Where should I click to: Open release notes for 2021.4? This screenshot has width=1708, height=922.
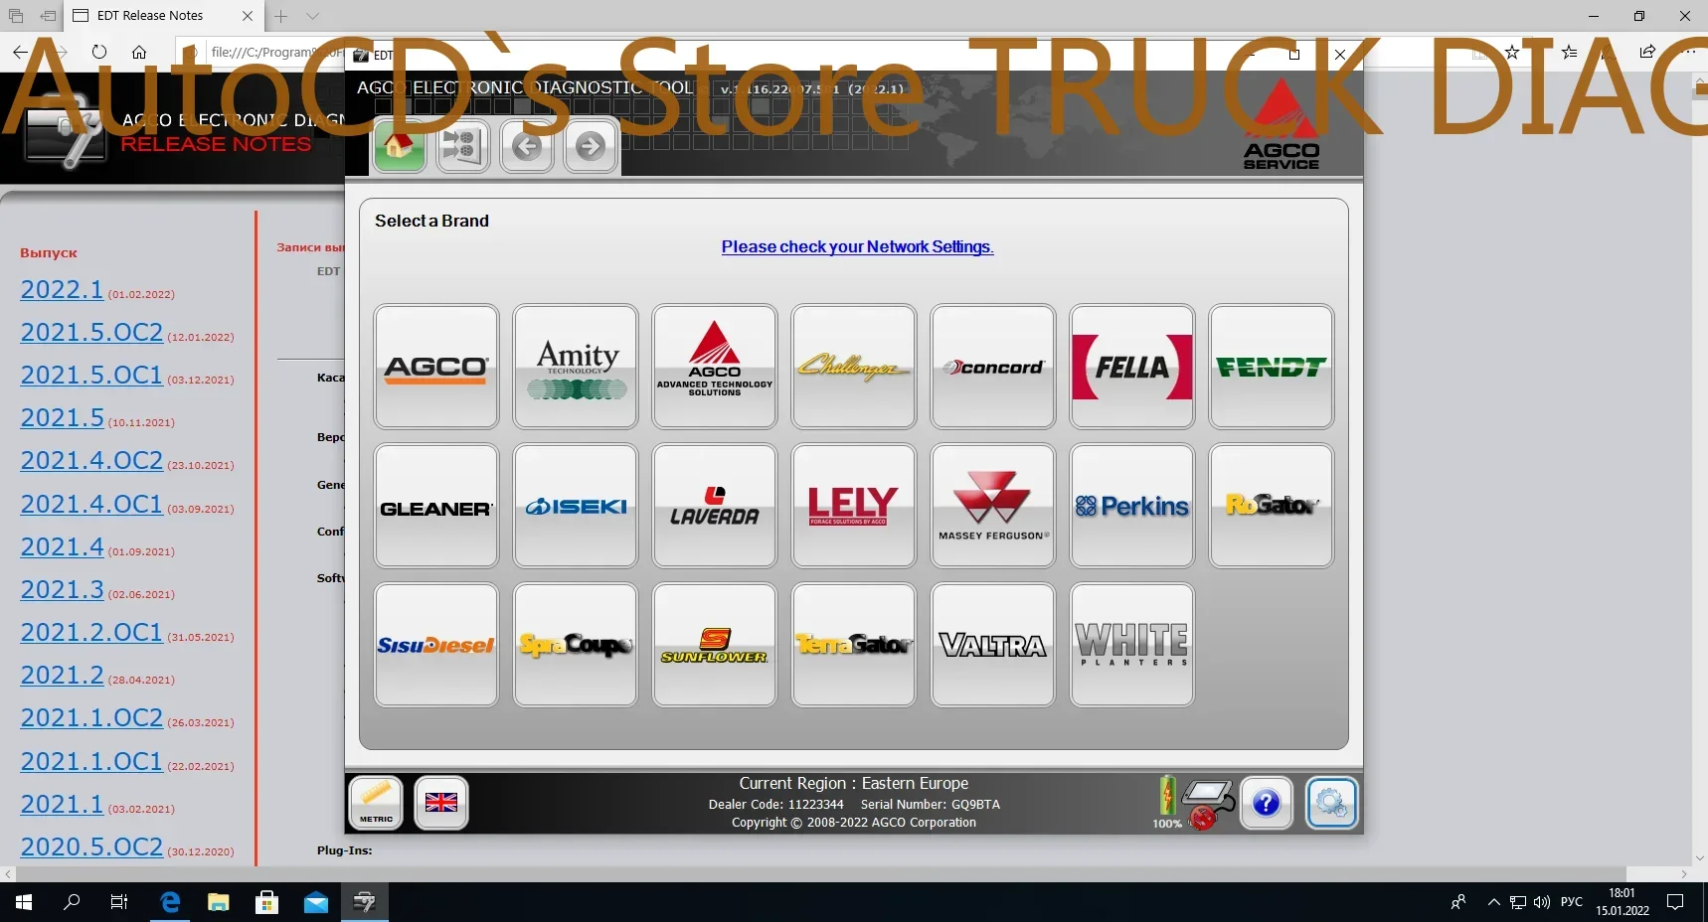coord(62,546)
